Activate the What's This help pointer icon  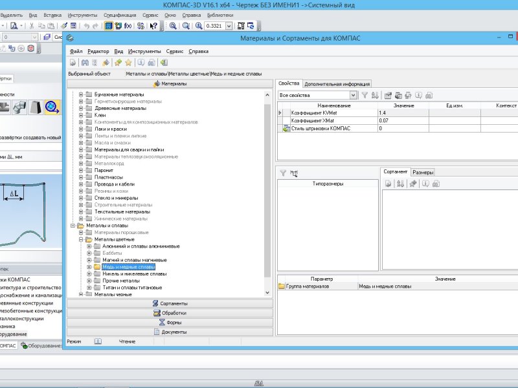point(153,26)
